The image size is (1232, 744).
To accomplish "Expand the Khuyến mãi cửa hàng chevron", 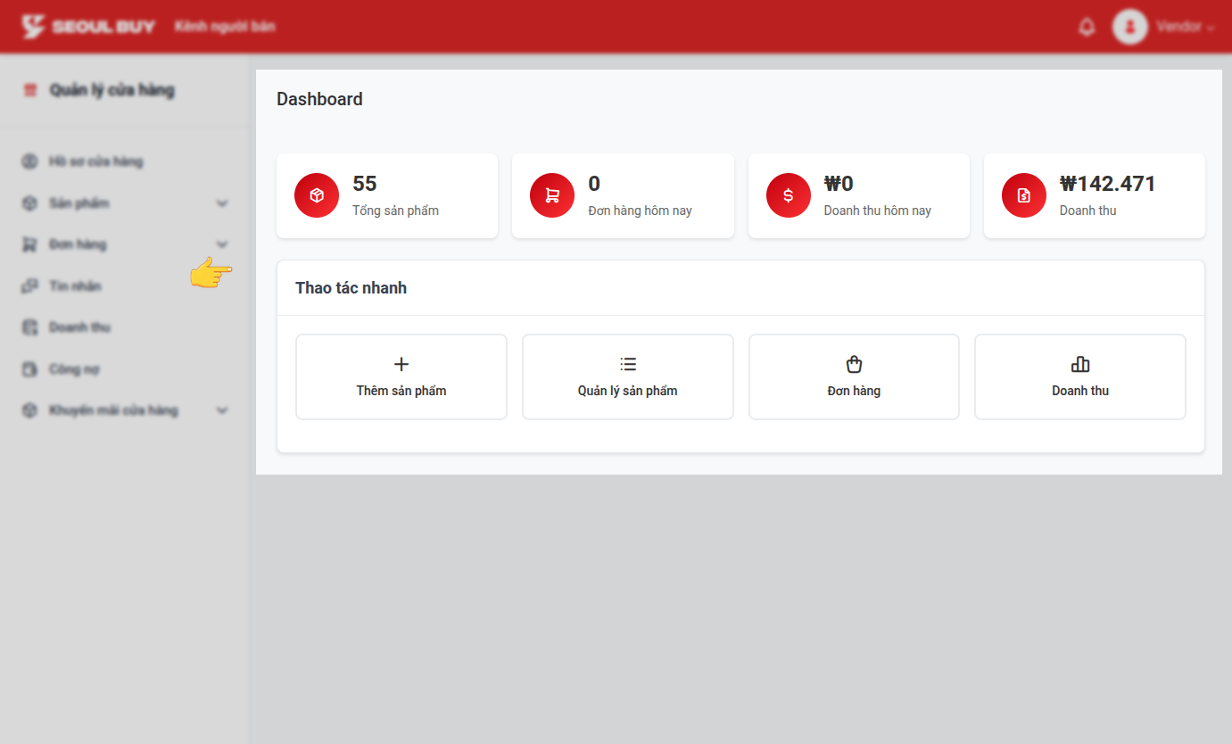I will (x=222, y=410).
